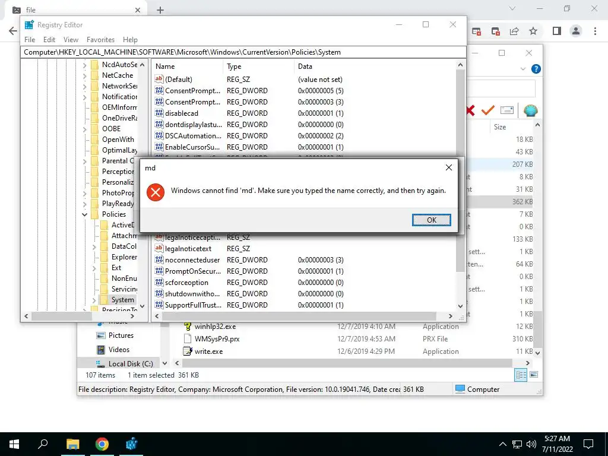Click the registry values vertical scrollbar
The image size is (608, 456).
point(460,170)
